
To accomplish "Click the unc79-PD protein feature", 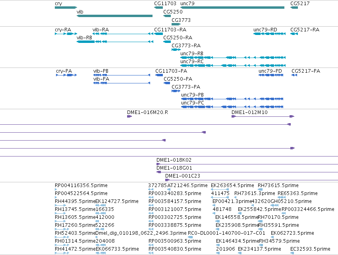I will click(271, 75).
